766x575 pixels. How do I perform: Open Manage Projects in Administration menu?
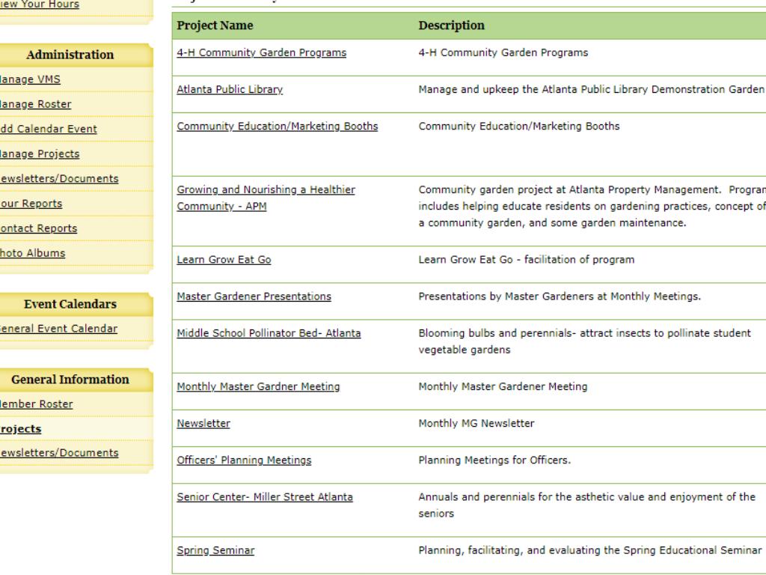click(x=40, y=153)
